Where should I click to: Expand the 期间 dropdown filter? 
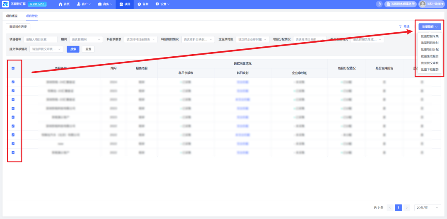[86, 39]
